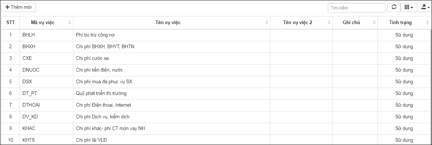Screen dimensions: 432x145
Task: Click the Thêm mới add button
Action: [x=18, y=7]
